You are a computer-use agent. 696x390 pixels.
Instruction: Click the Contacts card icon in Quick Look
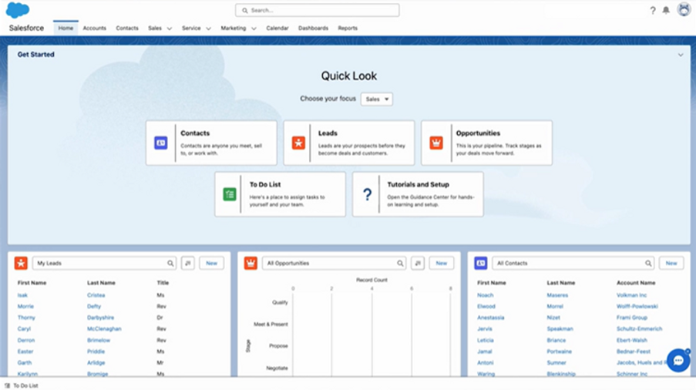click(160, 143)
